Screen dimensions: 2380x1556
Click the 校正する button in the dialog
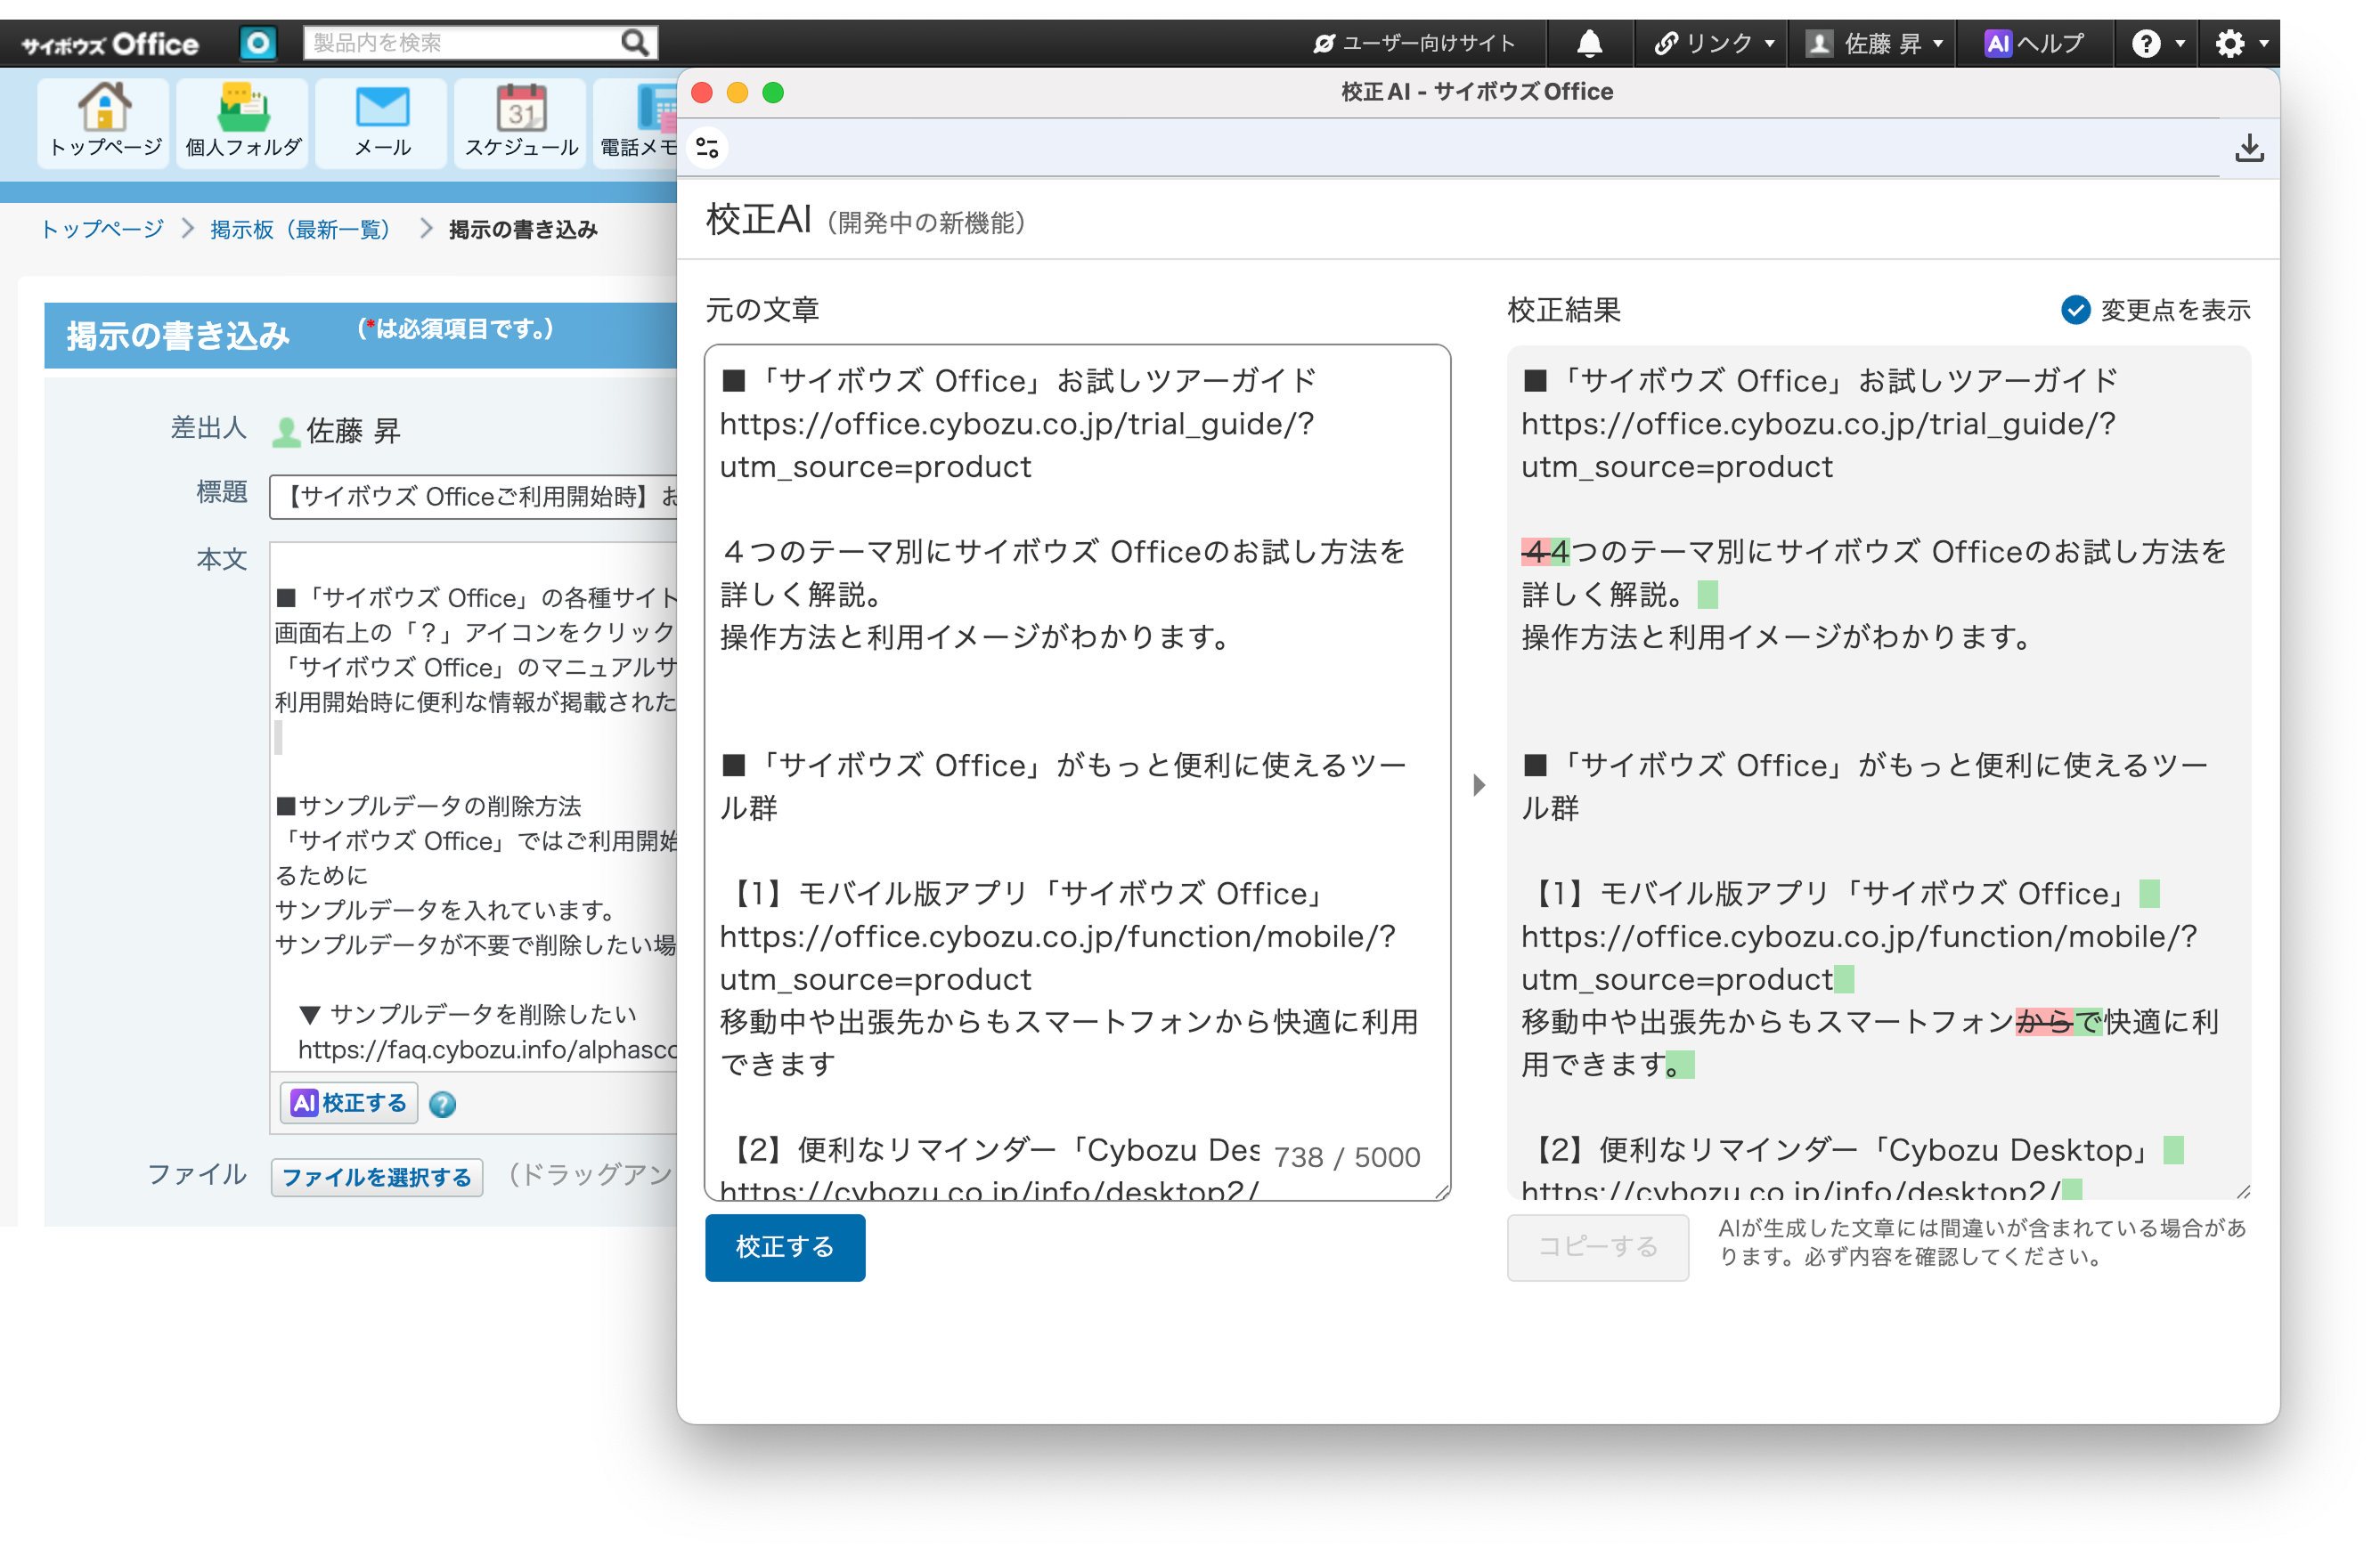tap(785, 1247)
